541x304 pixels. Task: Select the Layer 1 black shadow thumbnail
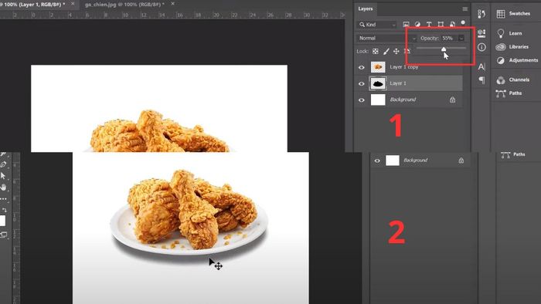point(378,83)
